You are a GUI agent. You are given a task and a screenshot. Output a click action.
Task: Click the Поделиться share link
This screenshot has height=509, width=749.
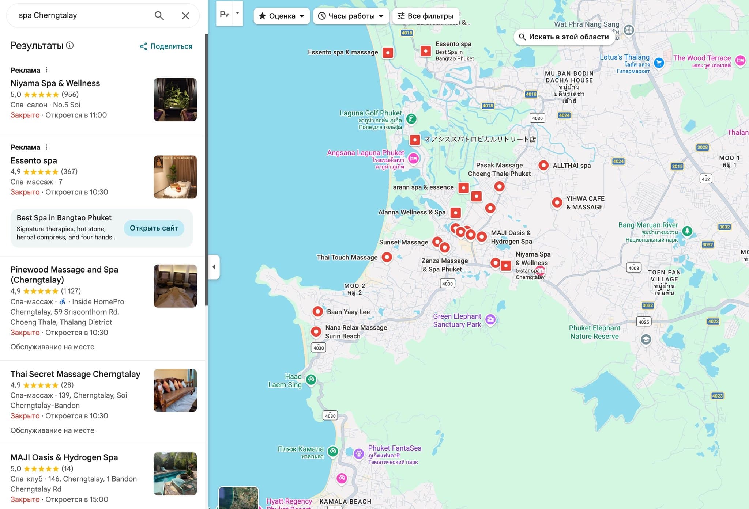pos(166,46)
